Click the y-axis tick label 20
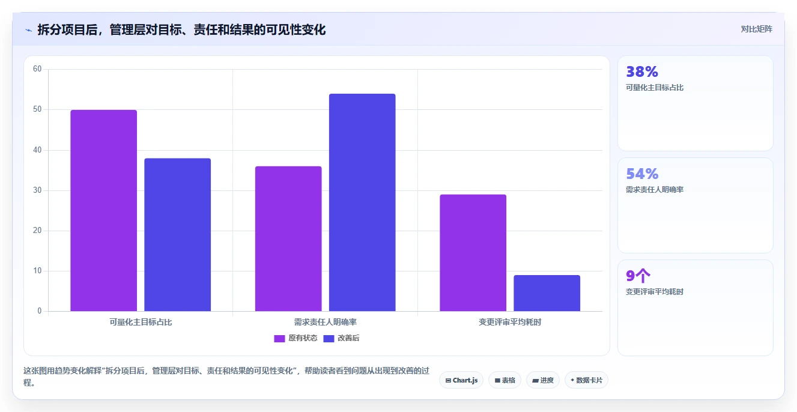Screen dimensions: 797x412 pos(37,231)
